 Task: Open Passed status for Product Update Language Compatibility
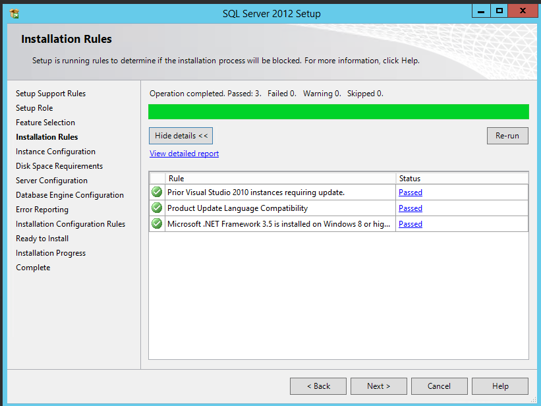coord(411,208)
